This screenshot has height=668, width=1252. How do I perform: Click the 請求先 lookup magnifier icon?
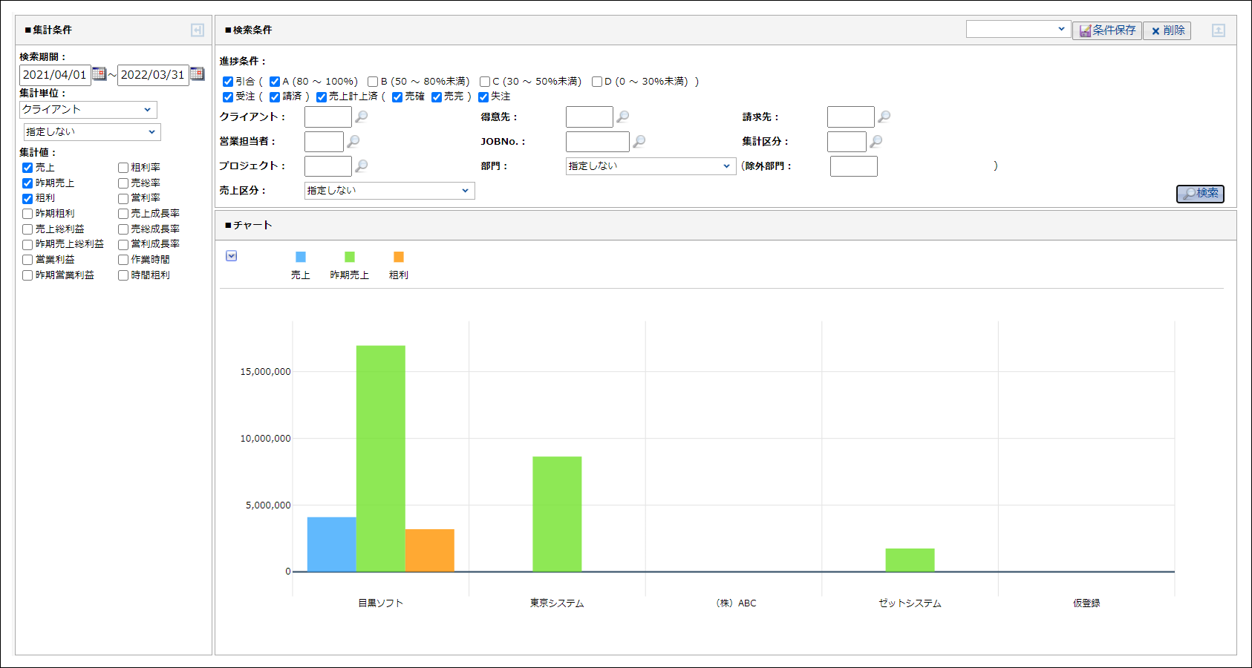tap(884, 117)
